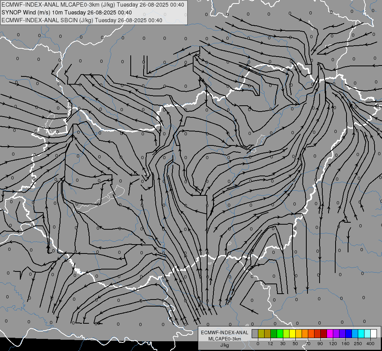382x351 pixels.
Task: Click the olive-yellow legend swatch after gray
Action: click(x=261, y=333)
